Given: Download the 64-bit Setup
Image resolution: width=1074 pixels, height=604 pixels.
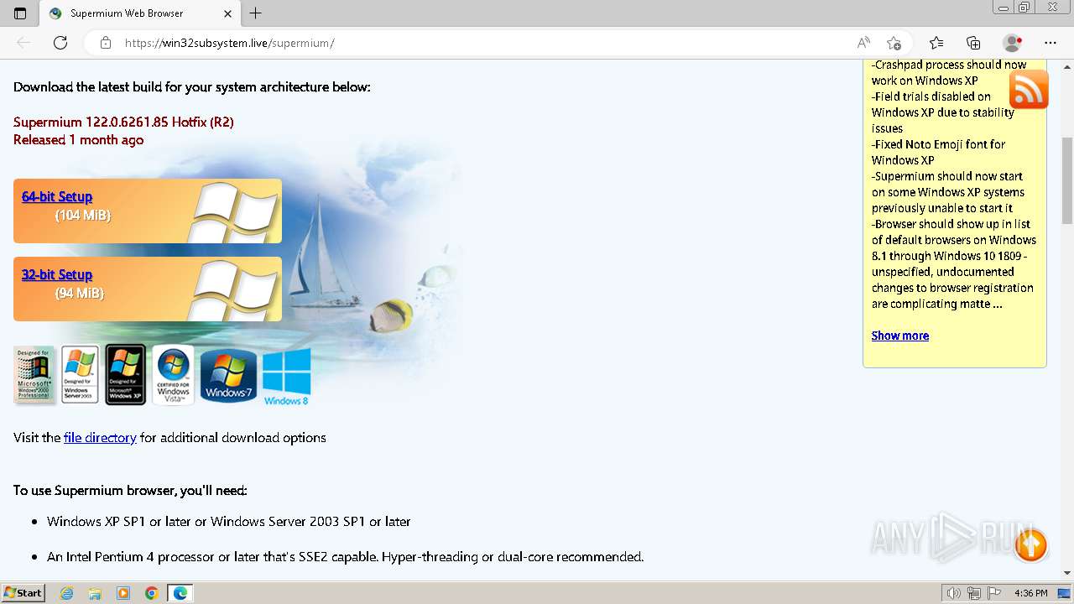Looking at the screenshot, I should point(57,196).
